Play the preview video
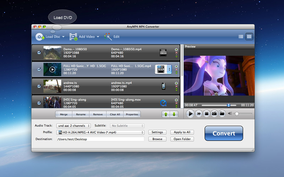 (x=190, y=114)
